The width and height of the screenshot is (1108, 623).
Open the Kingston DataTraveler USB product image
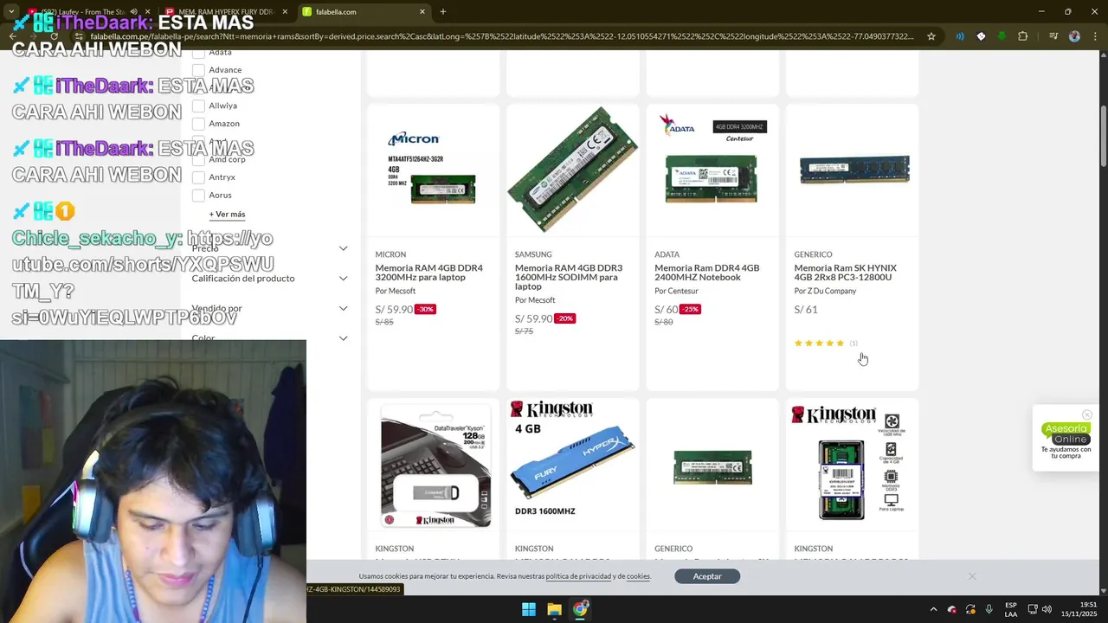pos(434,466)
